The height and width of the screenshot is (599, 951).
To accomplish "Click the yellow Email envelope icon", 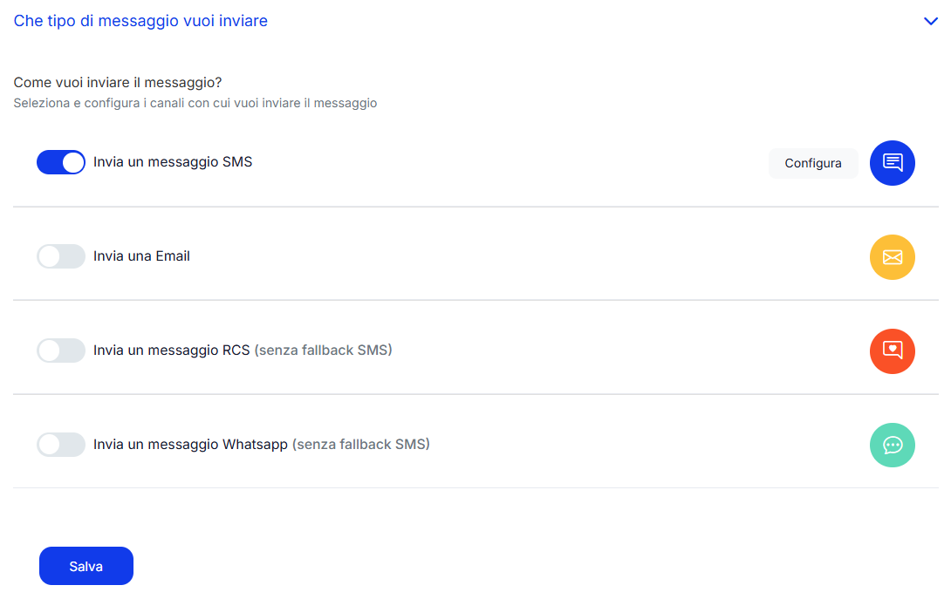I will pos(893,257).
